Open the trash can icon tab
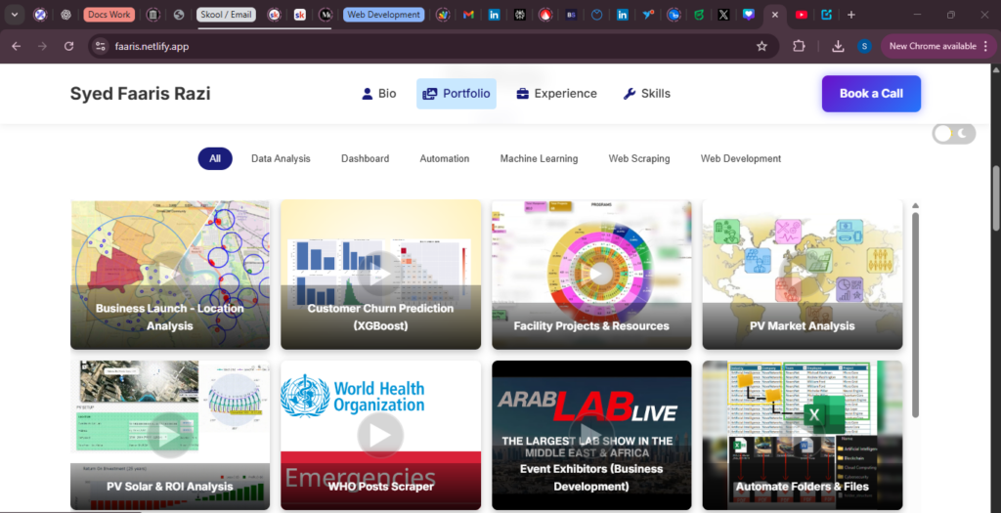 152,15
